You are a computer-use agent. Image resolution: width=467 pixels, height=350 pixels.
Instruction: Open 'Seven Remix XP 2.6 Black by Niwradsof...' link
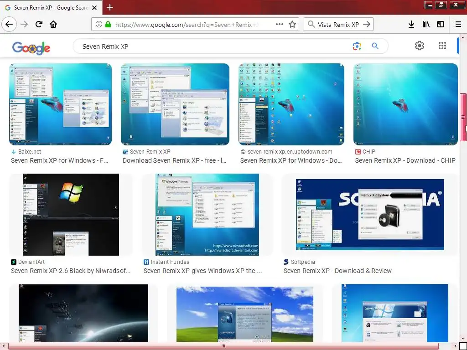(x=71, y=271)
